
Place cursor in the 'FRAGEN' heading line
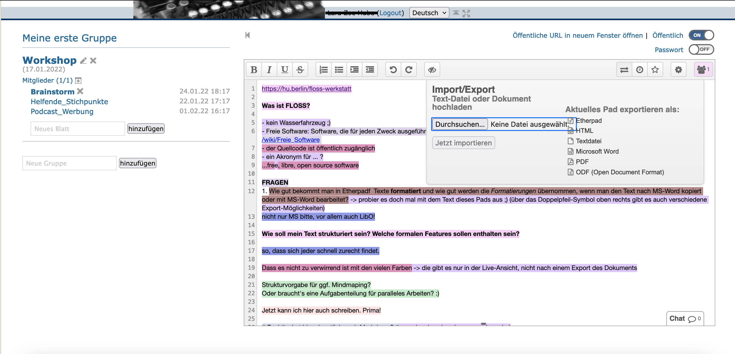[275, 182]
